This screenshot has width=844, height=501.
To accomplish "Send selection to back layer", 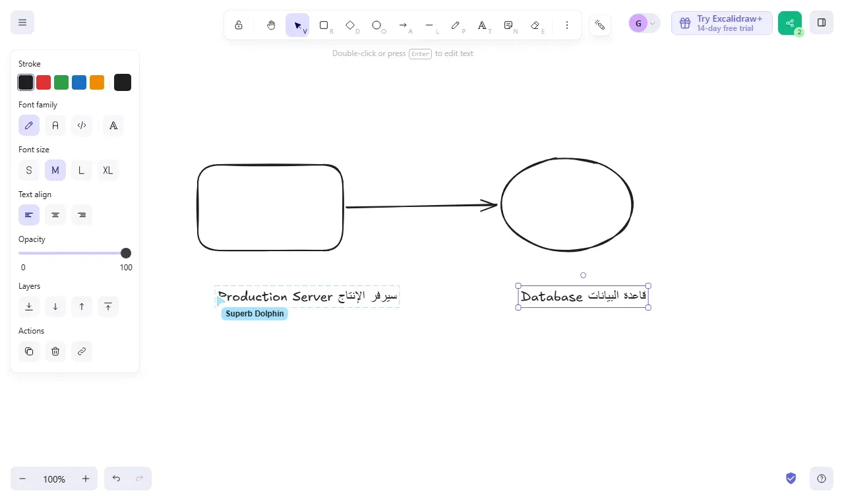I will tap(29, 307).
